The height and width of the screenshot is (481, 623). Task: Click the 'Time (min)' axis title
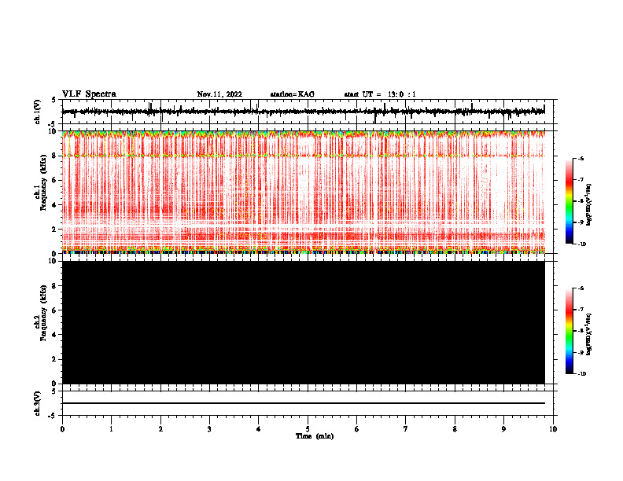pyautogui.click(x=315, y=436)
